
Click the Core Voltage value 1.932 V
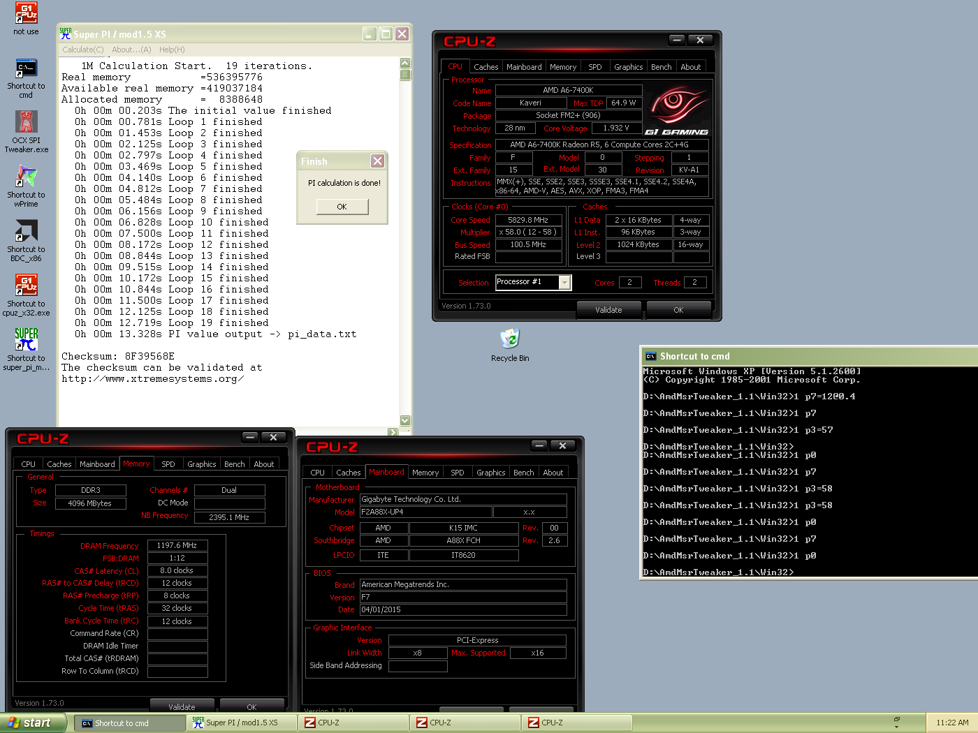[x=616, y=128]
